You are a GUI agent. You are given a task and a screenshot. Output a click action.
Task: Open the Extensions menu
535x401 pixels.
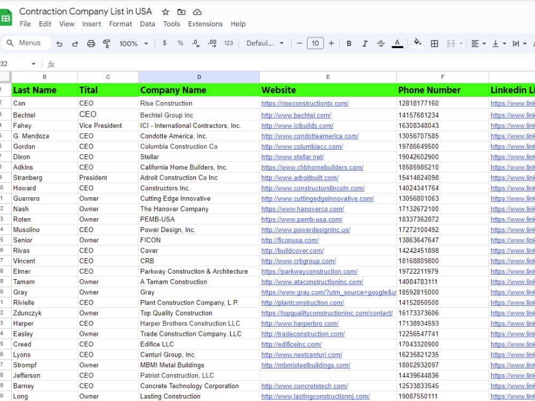pyautogui.click(x=205, y=24)
